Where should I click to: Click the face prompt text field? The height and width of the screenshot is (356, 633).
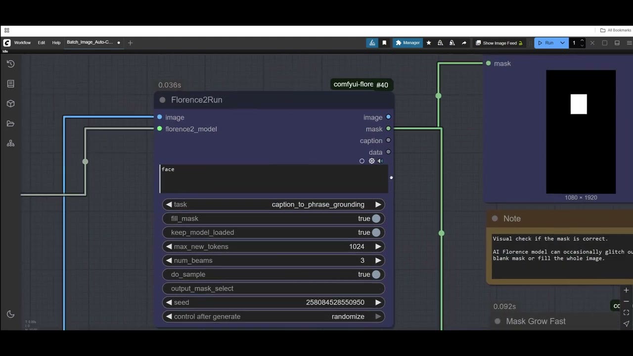(x=273, y=179)
